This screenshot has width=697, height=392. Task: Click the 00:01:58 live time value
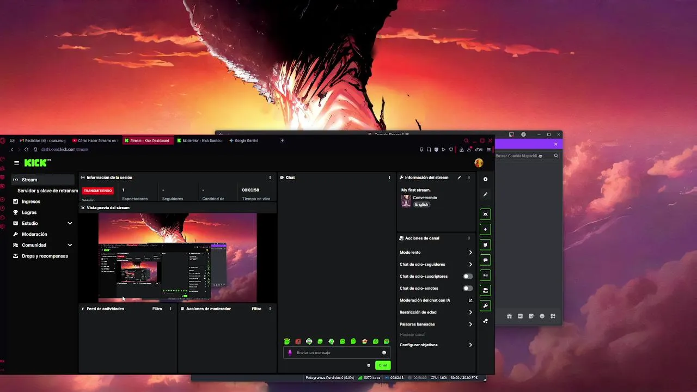pyautogui.click(x=250, y=190)
